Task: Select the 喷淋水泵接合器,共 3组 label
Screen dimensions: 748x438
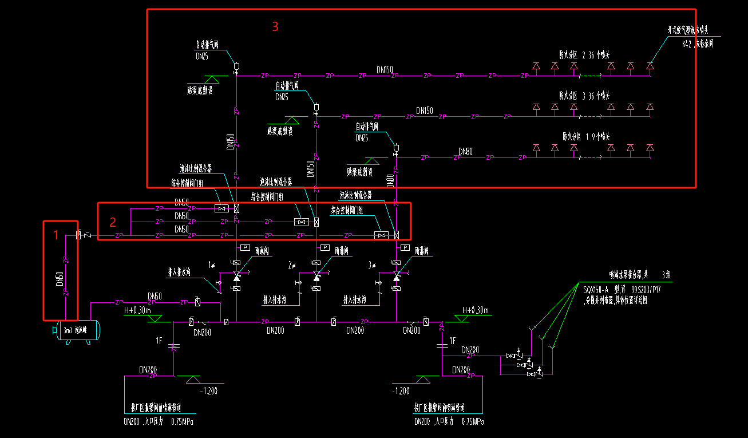Action: [639, 275]
